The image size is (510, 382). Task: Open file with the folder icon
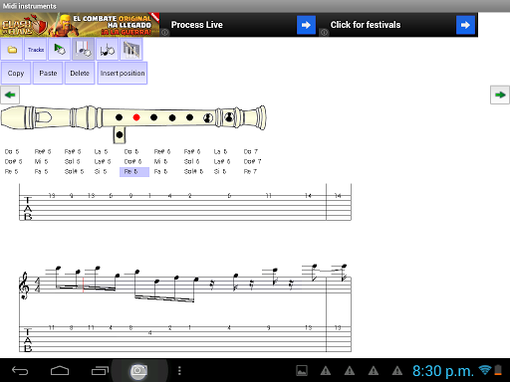[12, 50]
